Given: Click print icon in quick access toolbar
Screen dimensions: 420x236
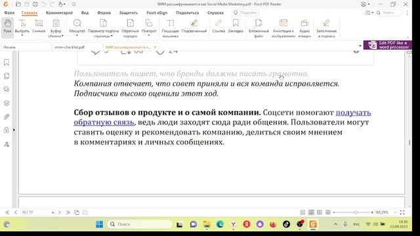Looking at the screenshot, I should tap(35, 5).
